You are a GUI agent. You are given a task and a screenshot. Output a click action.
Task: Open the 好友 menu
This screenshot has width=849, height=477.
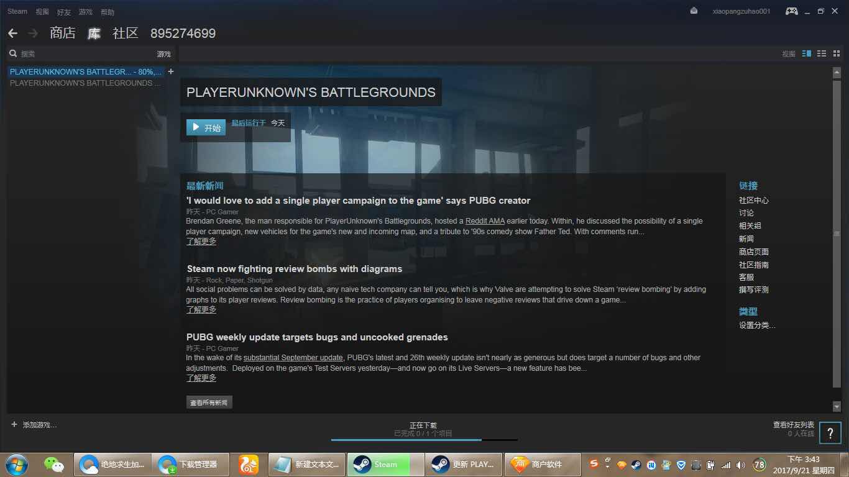64,12
